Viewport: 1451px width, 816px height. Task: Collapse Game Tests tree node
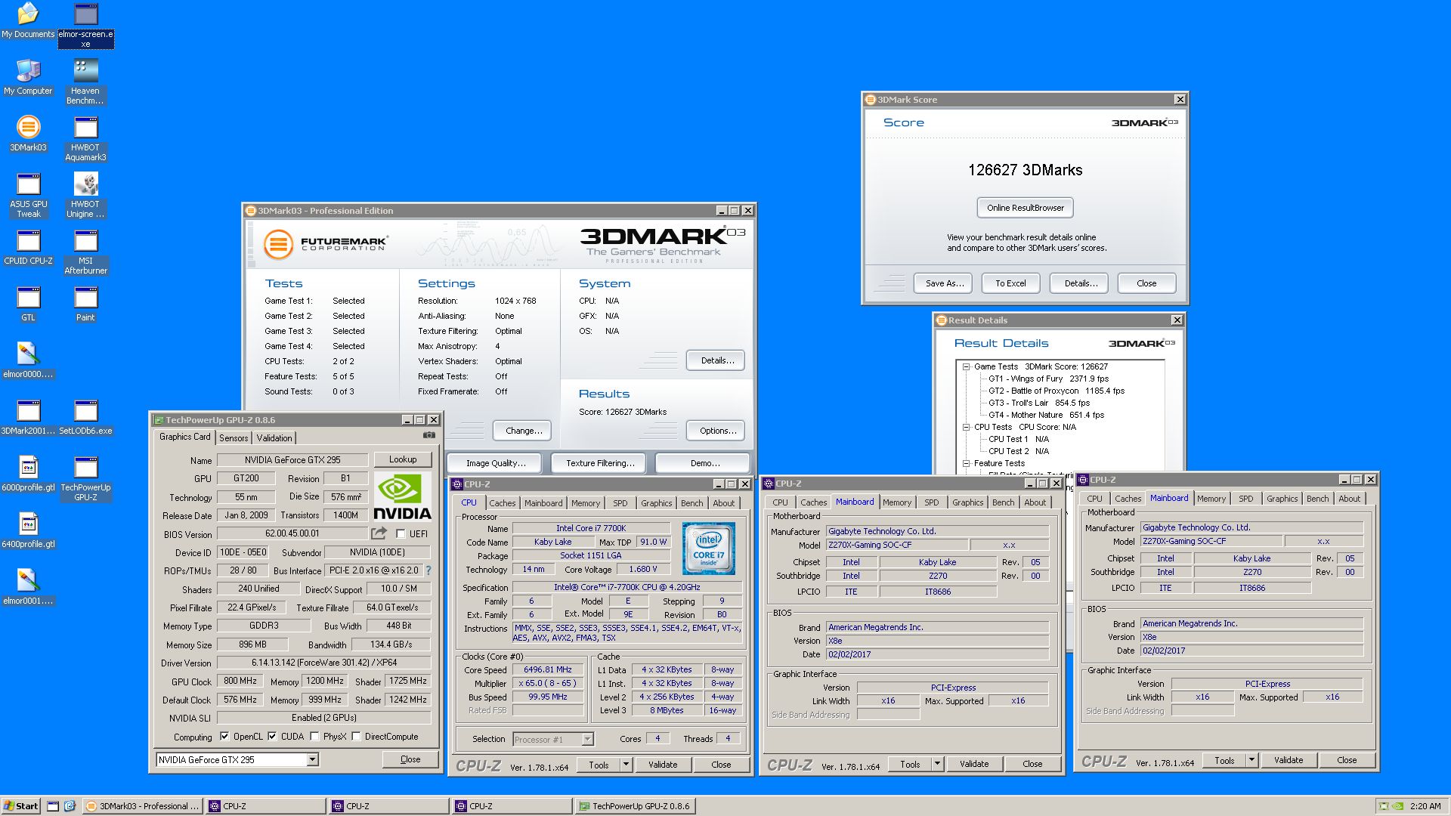pos(966,366)
